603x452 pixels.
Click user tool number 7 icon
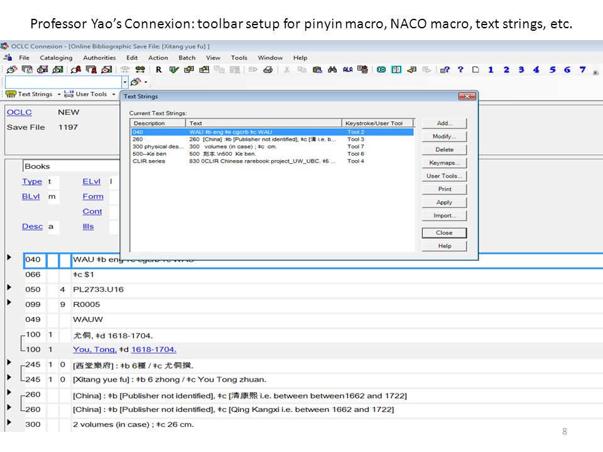click(583, 70)
